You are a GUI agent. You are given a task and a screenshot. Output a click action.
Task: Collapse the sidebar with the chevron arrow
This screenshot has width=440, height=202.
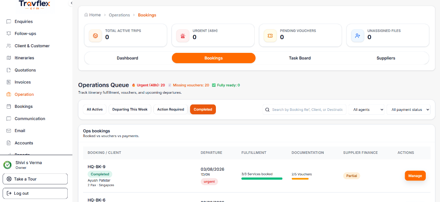point(71,3)
